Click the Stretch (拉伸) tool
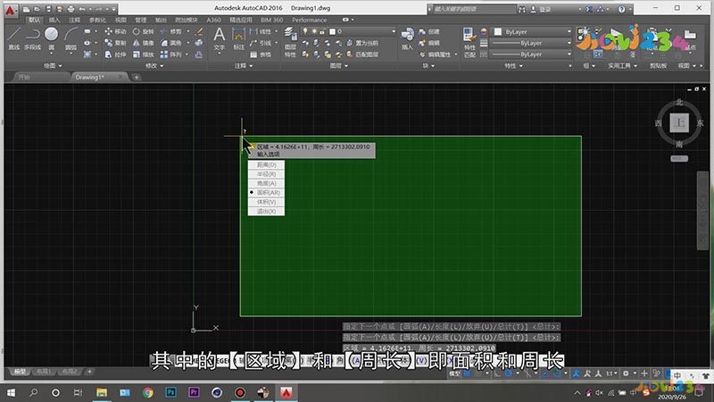This screenshot has height=402, width=714. click(x=115, y=54)
